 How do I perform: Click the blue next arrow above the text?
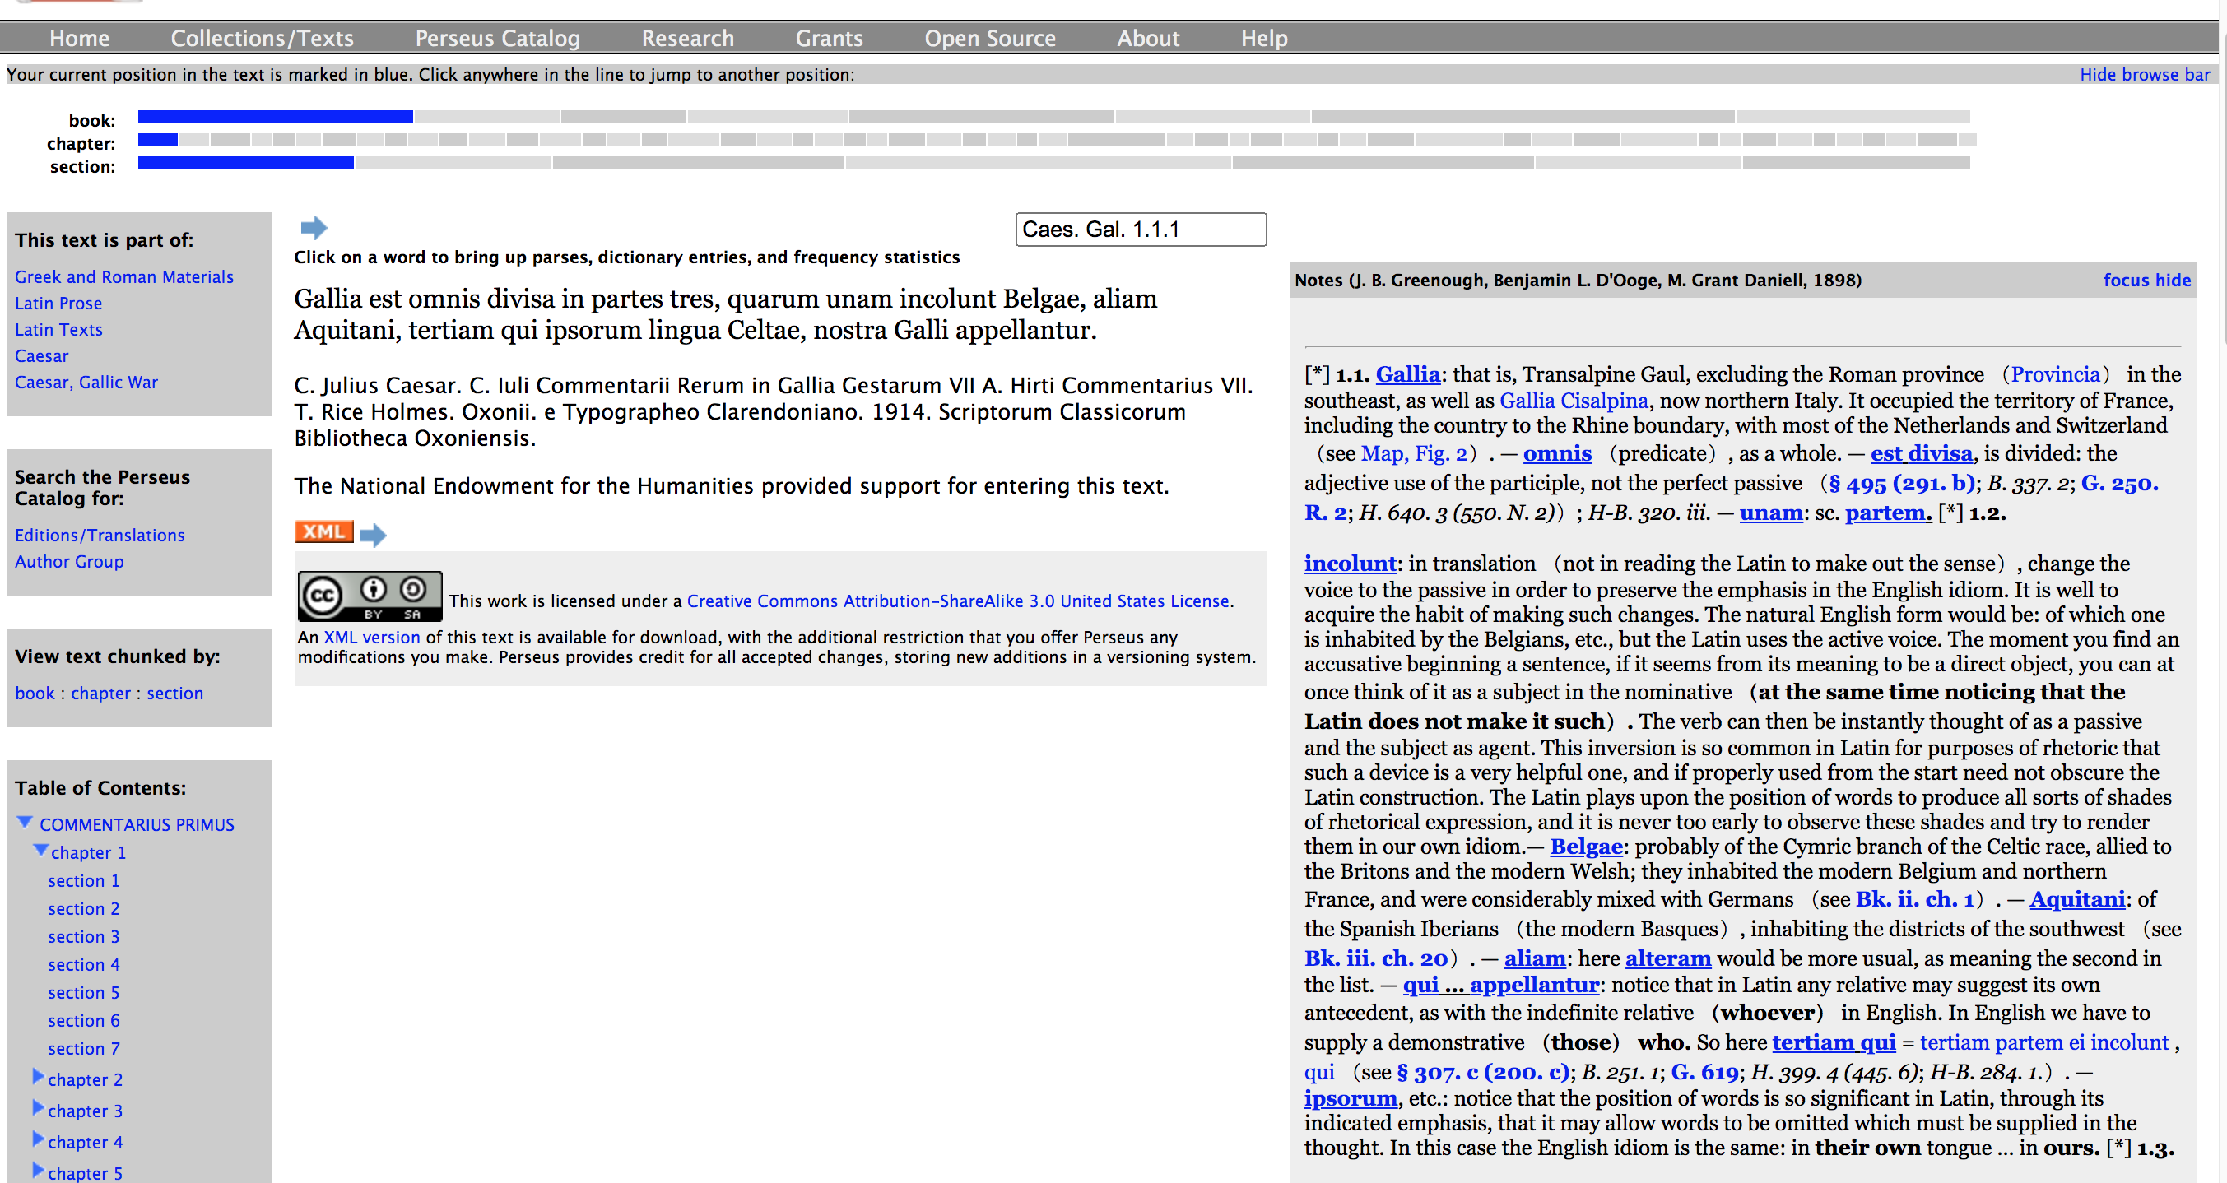pos(313,227)
